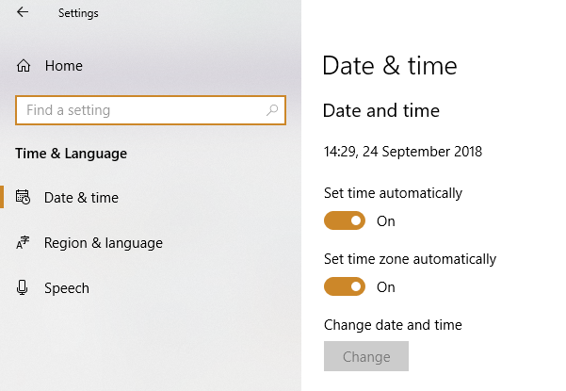Image resolution: width=566 pixels, height=391 pixels.
Task: Click the Change date and time label
Action: 393,325
